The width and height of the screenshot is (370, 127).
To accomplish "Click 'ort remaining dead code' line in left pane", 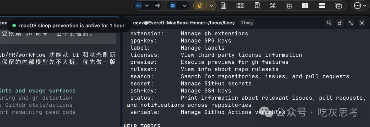I will tap(38, 112).
